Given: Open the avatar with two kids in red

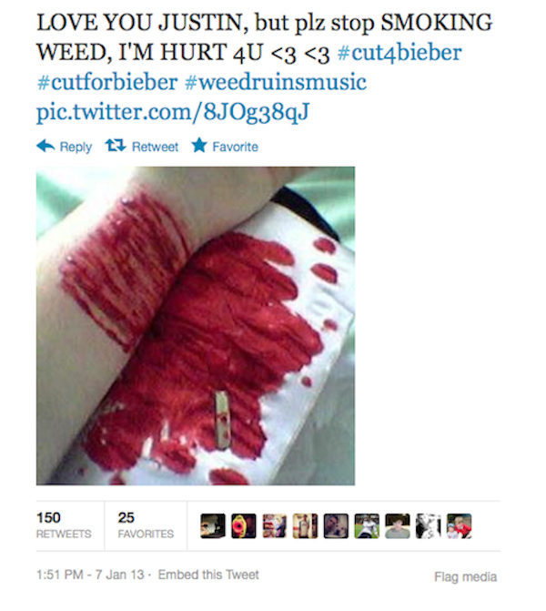Looking at the screenshot, I should 459,526.
